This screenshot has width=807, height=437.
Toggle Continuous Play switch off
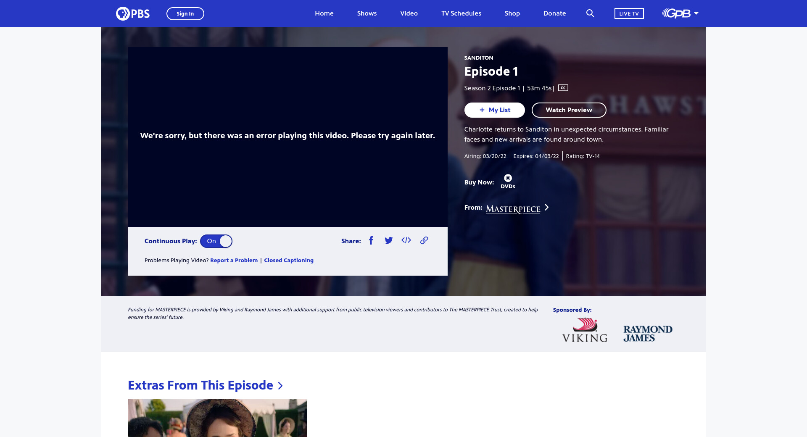tap(216, 241)
